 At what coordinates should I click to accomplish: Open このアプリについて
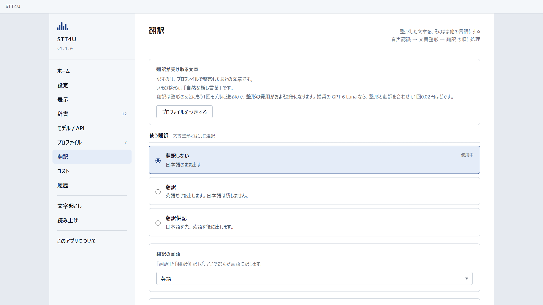pos(92,241)
